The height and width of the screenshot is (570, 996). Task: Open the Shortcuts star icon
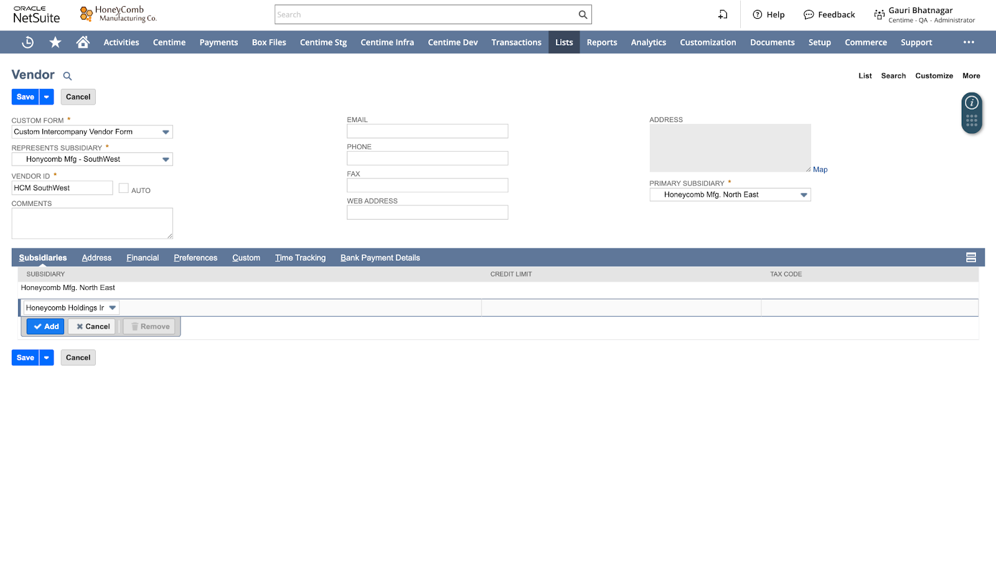coord(55,42)
